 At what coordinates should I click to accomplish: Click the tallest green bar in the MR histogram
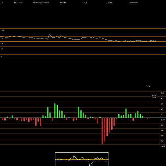55,111
